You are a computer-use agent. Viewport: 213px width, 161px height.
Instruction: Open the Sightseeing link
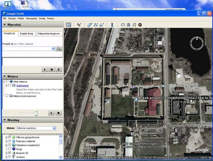[23, 86]
